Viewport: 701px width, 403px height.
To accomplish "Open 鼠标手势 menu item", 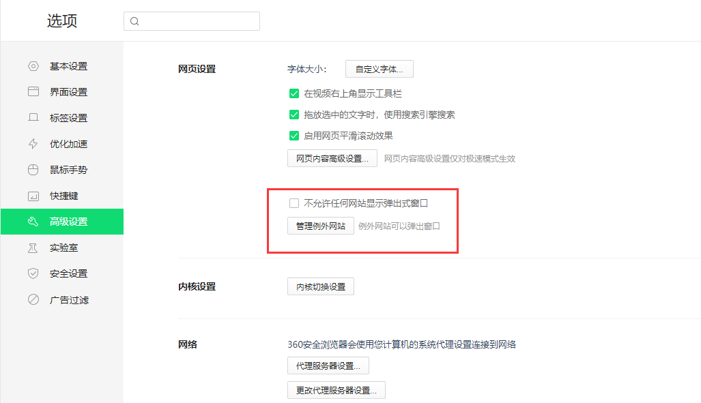I will coord(62,170).
